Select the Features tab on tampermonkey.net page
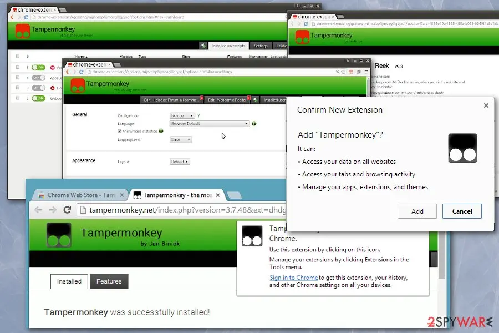 109,281
